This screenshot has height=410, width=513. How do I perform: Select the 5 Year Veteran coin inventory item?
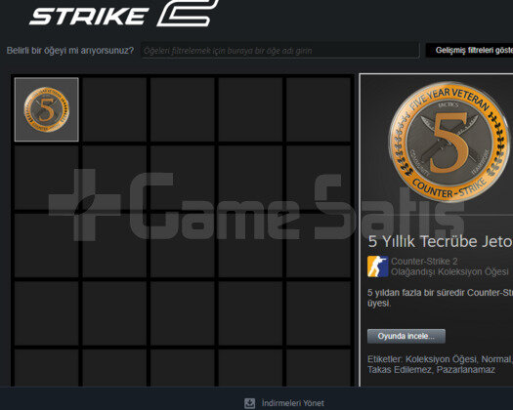[x=47, y=109]
